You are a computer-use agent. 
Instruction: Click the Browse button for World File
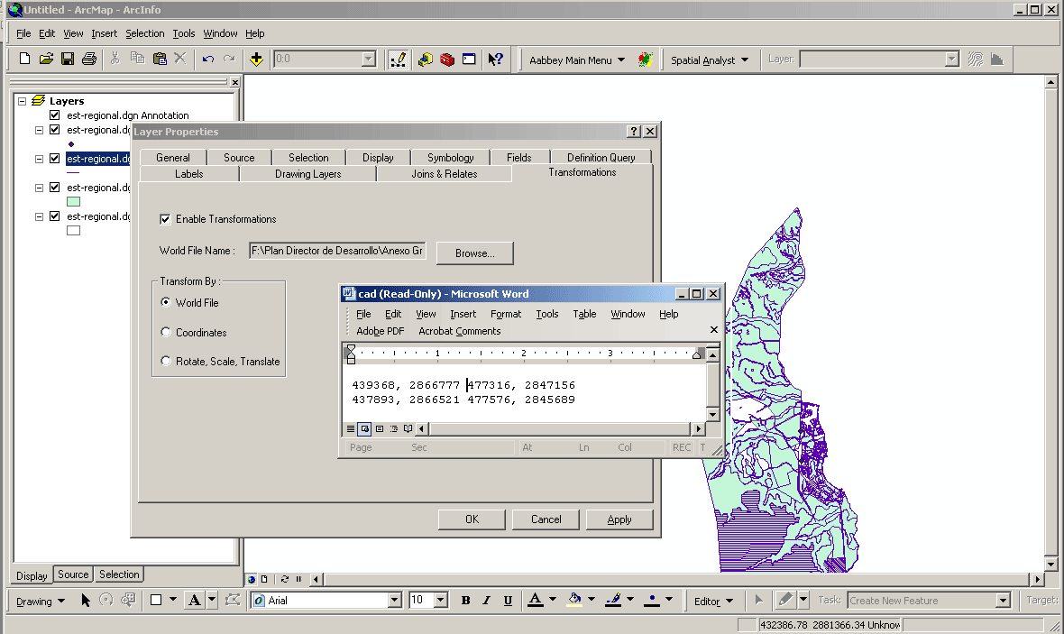coord(474,253)
